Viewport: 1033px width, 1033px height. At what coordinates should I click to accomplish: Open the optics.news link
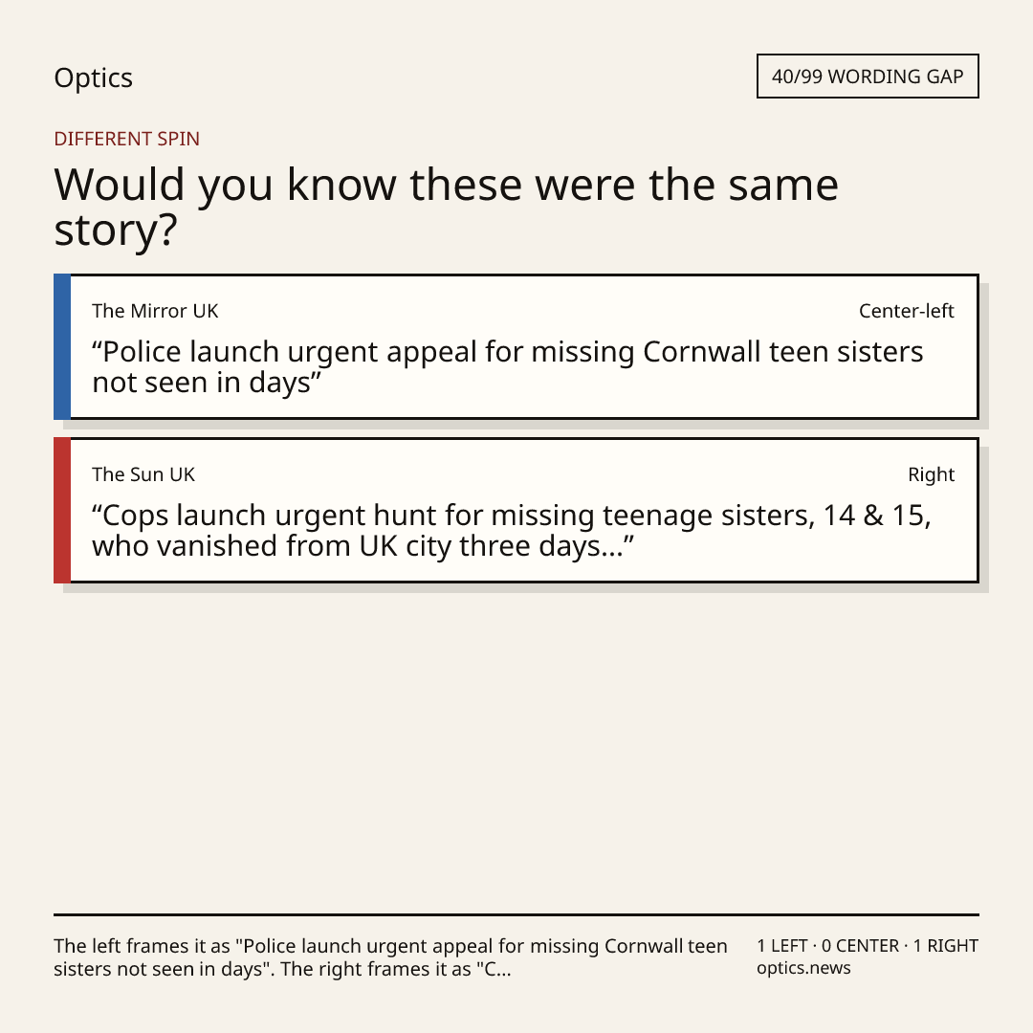[x=803, y=968]
